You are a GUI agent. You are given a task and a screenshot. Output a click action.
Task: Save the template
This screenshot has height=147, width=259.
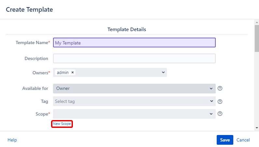(x=225, y=140)
